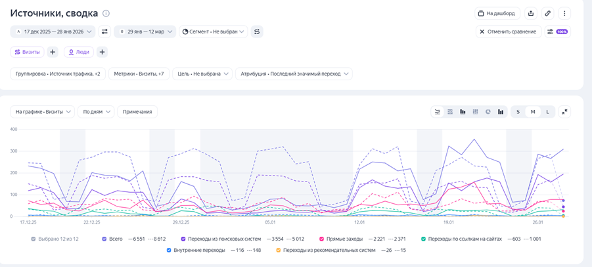Viewport: 592px width, 267px height.
Task: Expand the Сегмент • Не выбран dropdown
Action: (214, 32)
